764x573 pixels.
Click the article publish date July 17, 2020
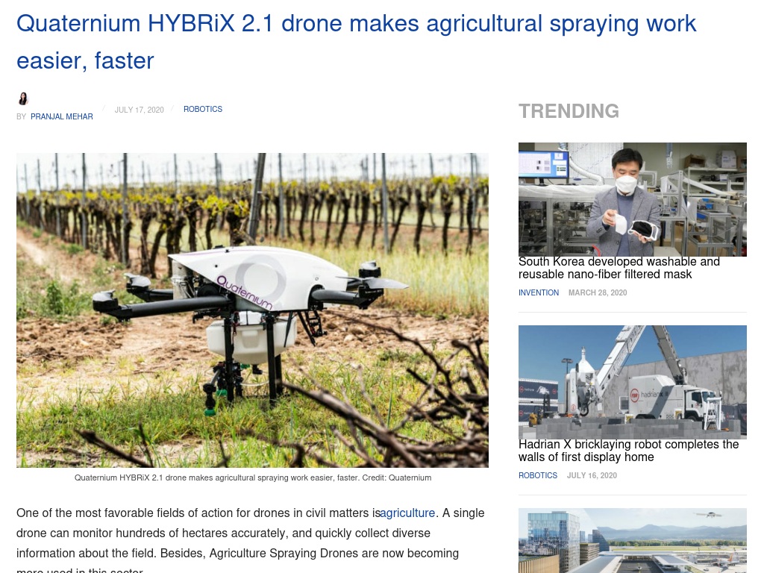[x=139, y=110]
